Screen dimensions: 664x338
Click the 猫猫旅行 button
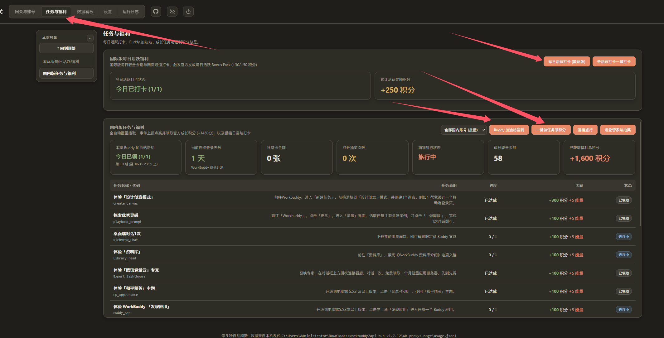coord(585,130)
